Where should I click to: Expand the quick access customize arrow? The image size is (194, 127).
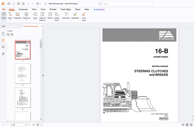46,4
